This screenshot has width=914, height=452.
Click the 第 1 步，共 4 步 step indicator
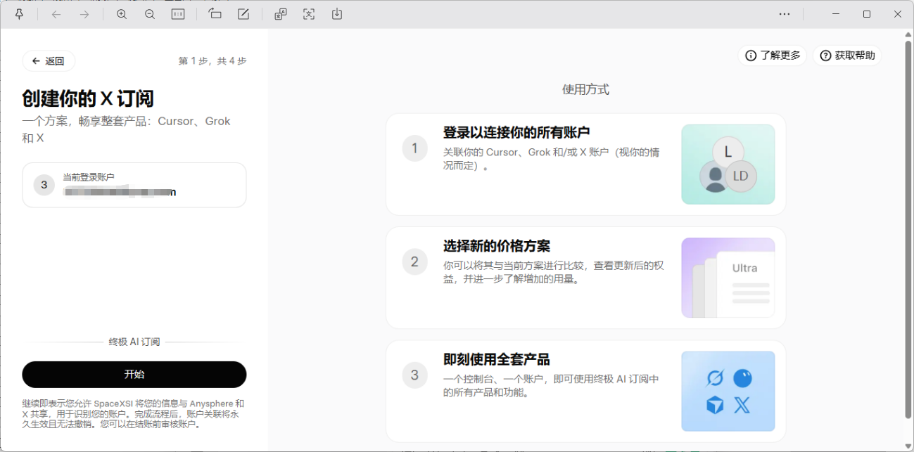pyautogui.click(x=212, y=61)
